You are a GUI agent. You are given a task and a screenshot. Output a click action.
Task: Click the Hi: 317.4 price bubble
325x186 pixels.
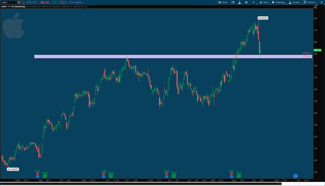click(263, 18)
